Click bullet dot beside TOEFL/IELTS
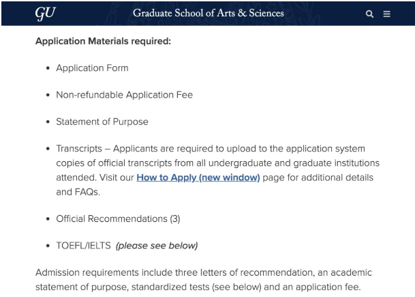Image resolution: width=415 pixels, height=297 pixels. coord(47,246)
